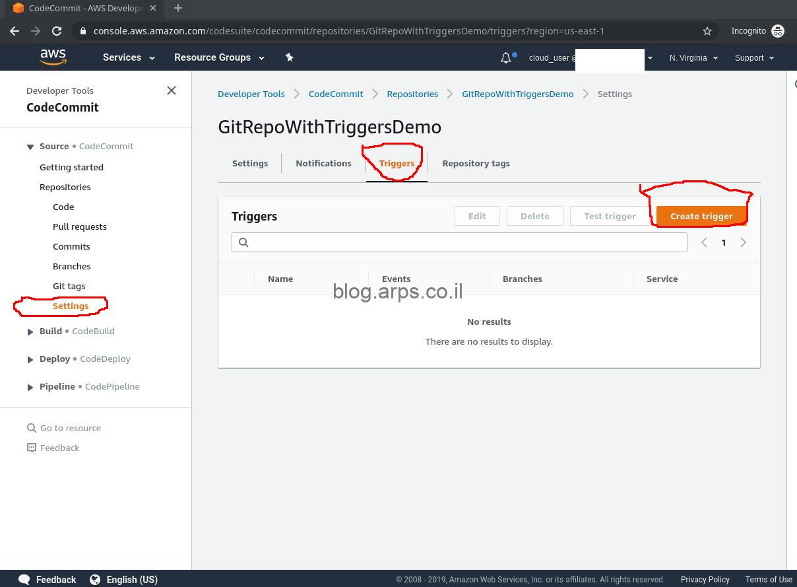797x587 pixels.
Task: Open the Terms of Use footer link
Action: pyautogui.click(x=769, y=580)
